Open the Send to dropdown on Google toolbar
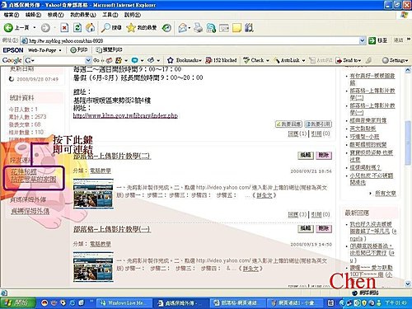412x309 pixels. click(349, 60)
